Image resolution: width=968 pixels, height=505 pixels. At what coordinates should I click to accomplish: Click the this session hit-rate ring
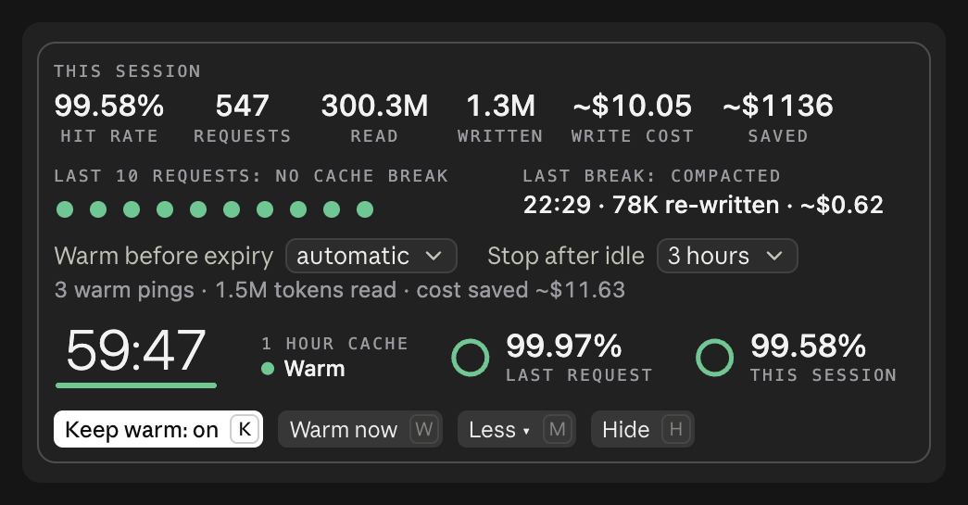coord(715,358)
